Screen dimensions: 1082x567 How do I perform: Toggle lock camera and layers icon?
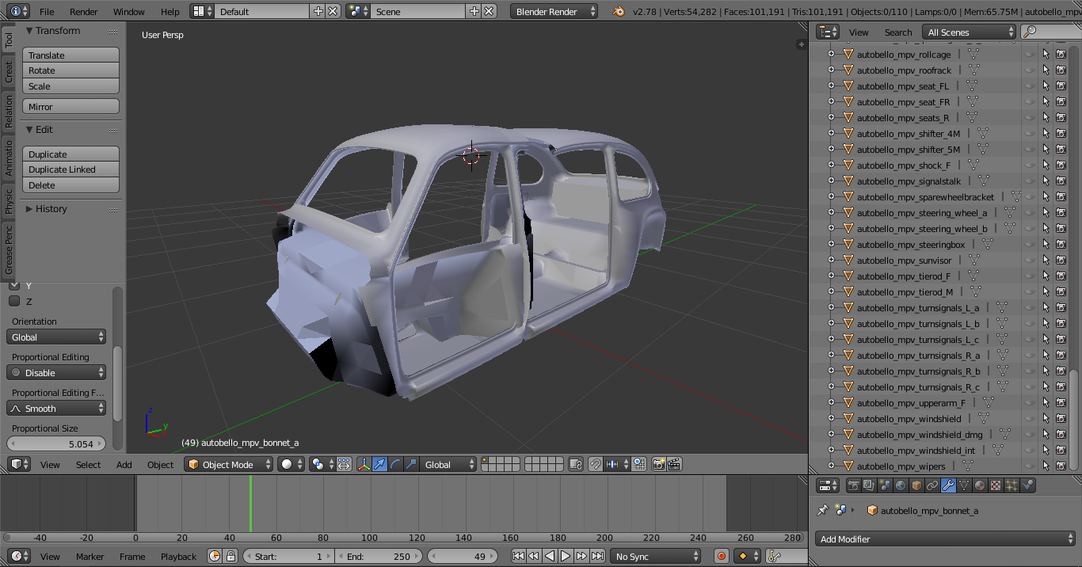[x=576, y=465]
